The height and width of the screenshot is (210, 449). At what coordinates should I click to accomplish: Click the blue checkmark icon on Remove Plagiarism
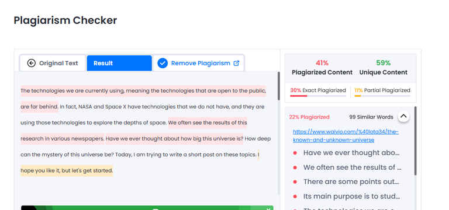click(163, 63)
